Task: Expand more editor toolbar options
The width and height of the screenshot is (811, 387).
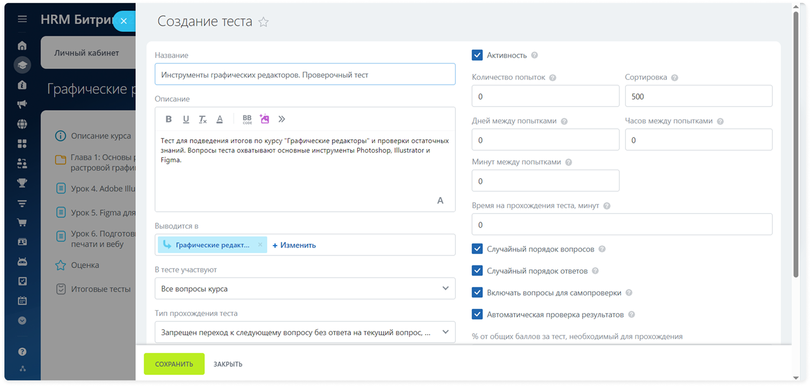Action: coord(282,119)
